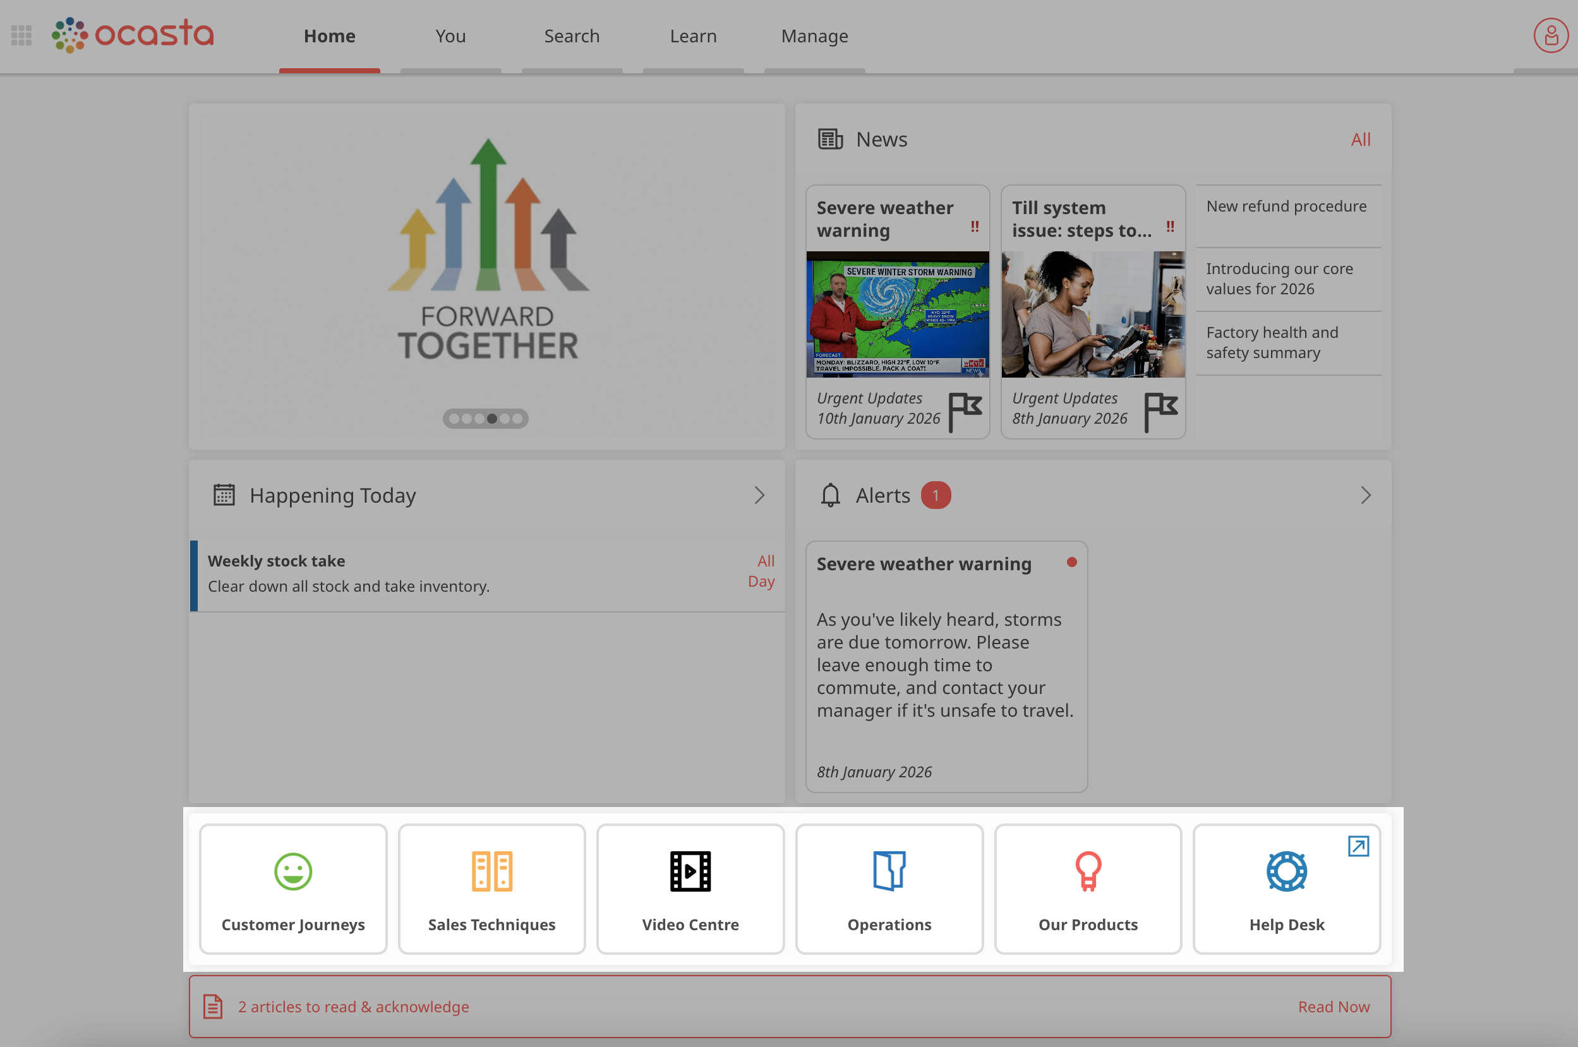Open the app grid launcher icon
Image resolution: width=1578 pixels, height=1047 pixels.
(x=21, y=35)
